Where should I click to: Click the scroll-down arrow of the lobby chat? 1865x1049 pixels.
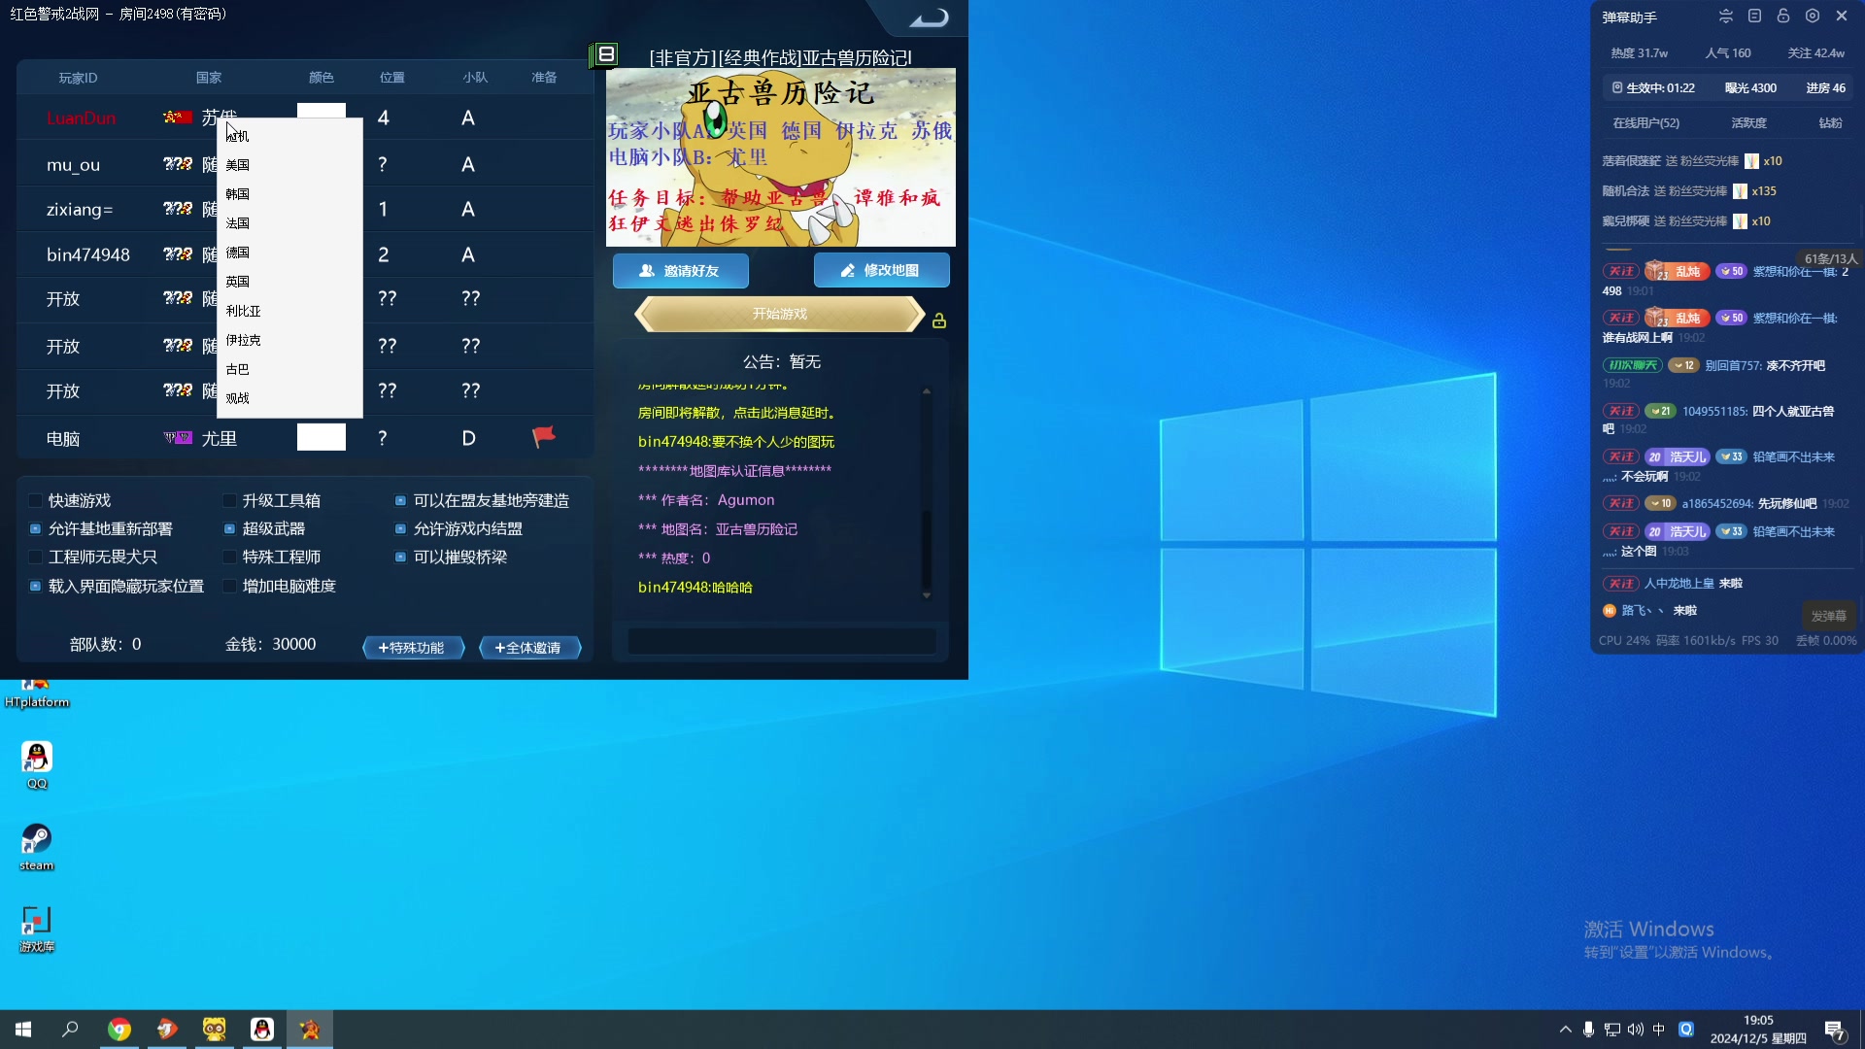[927, 595]
